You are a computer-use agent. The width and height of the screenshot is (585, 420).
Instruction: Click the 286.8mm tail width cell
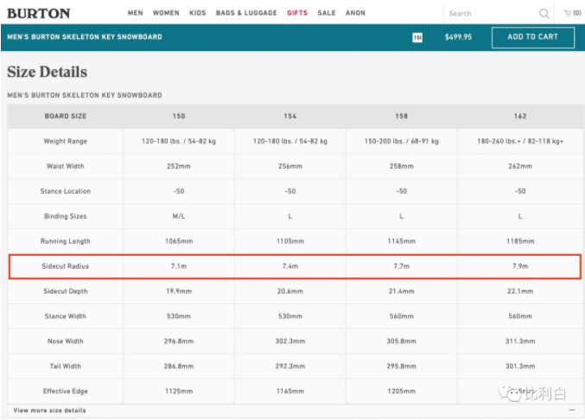(x=179, y=366)
